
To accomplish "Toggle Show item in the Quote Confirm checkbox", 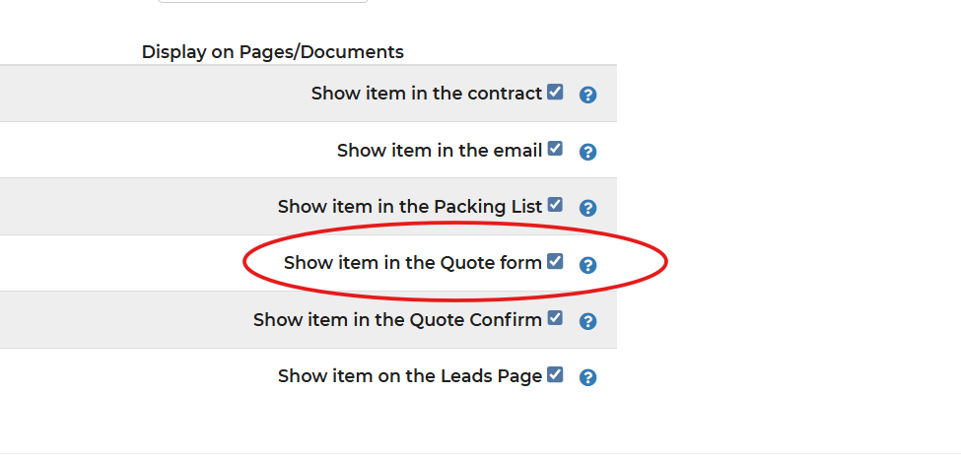I will (555, 318).
